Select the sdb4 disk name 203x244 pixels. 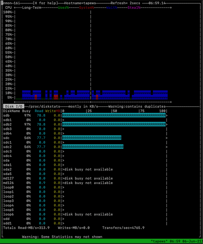coord(7,134)
